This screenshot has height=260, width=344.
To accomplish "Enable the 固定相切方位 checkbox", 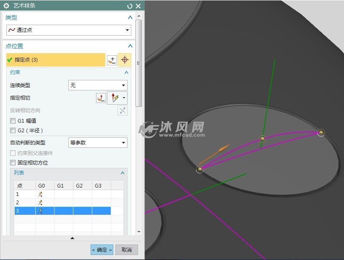I will click(x=13, y=162).
